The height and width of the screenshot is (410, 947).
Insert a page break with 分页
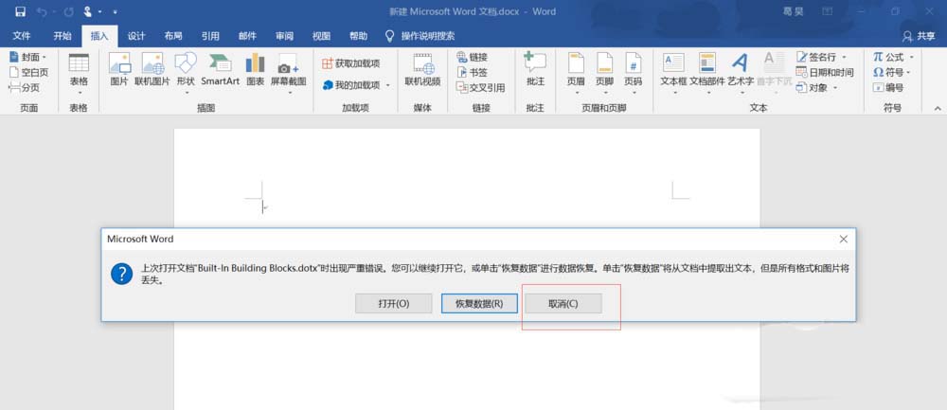25,87
